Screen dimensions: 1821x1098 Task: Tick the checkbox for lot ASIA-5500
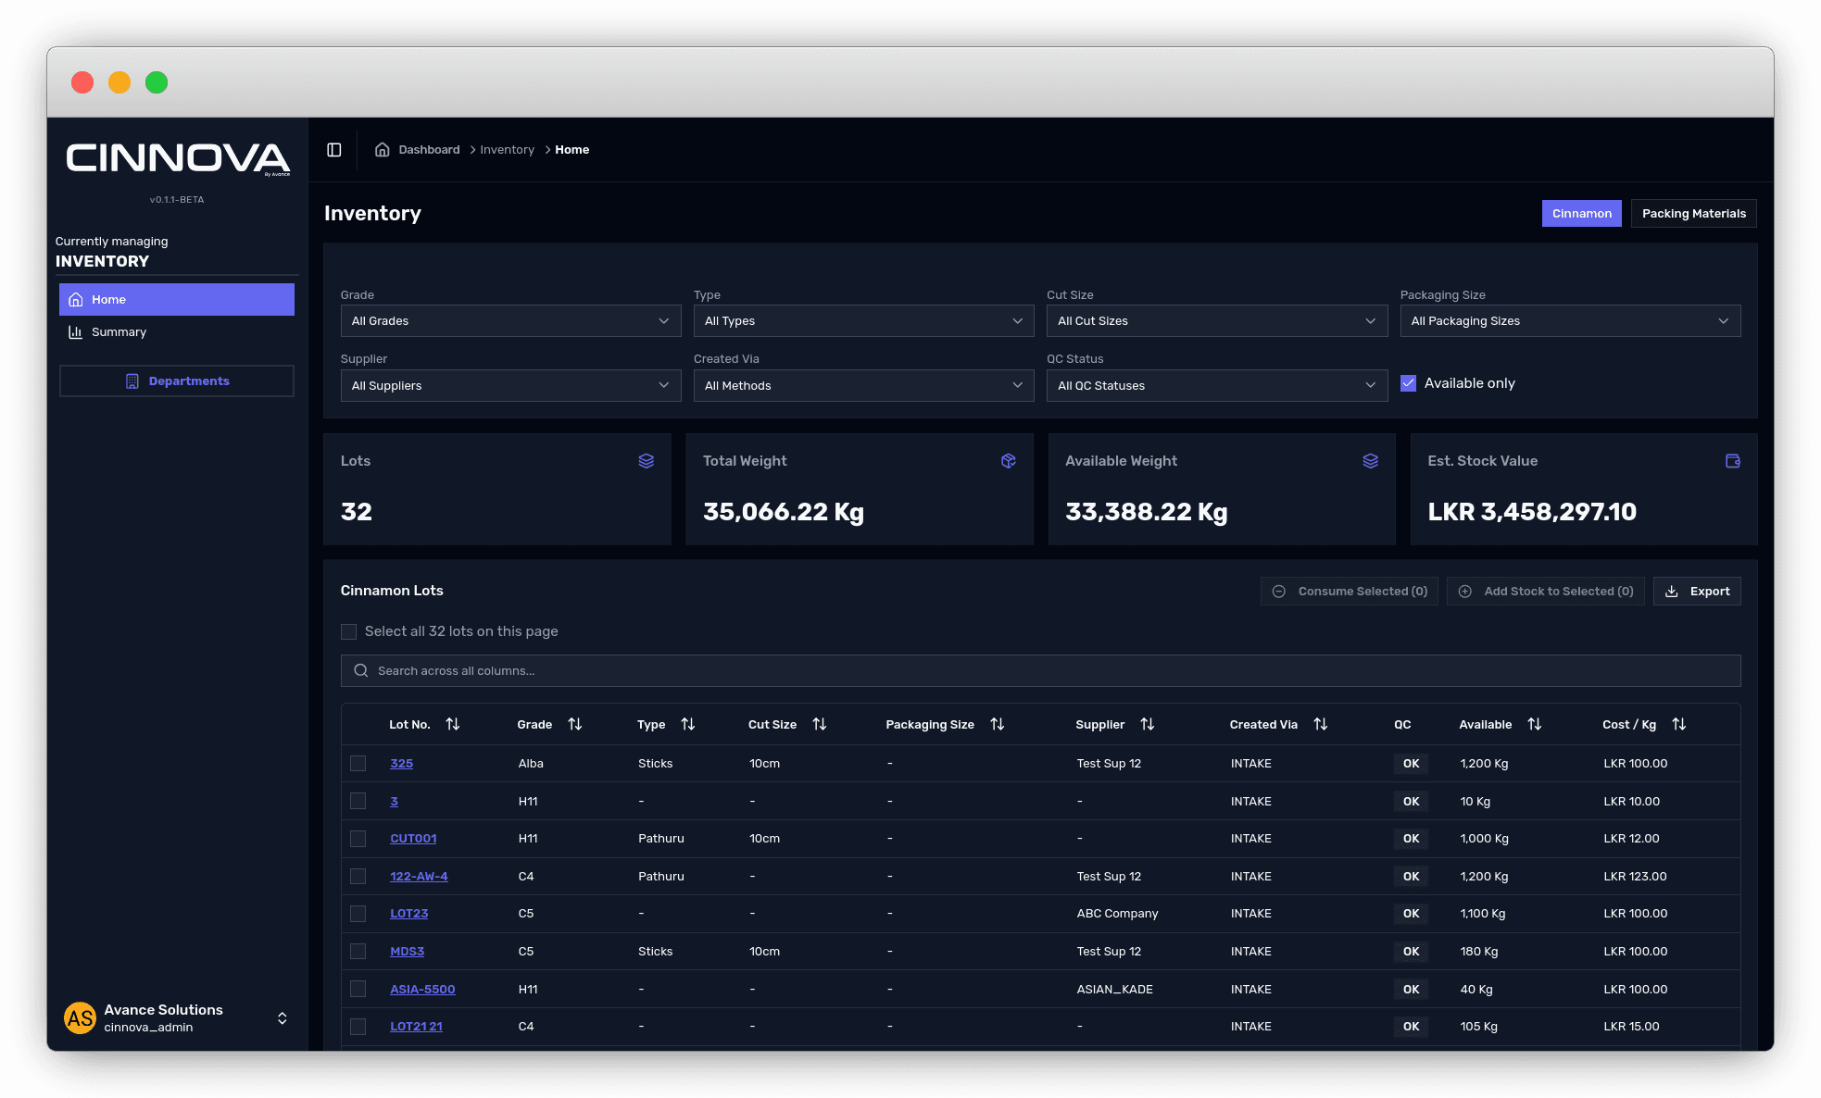[x=358, y=990]
